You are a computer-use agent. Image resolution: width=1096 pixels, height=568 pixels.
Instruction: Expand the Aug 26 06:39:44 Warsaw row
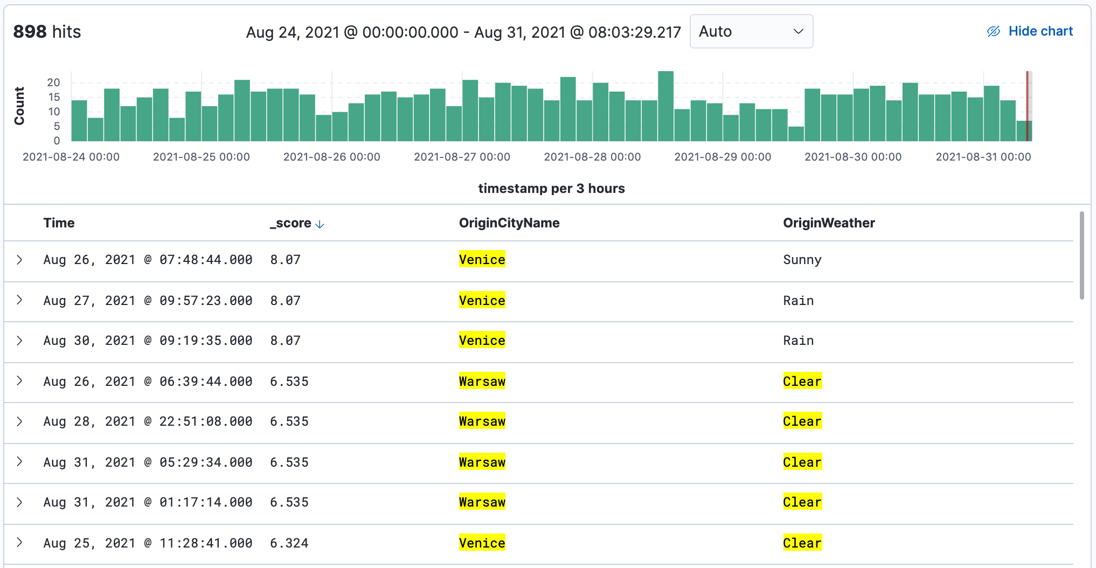coord(20,381)
